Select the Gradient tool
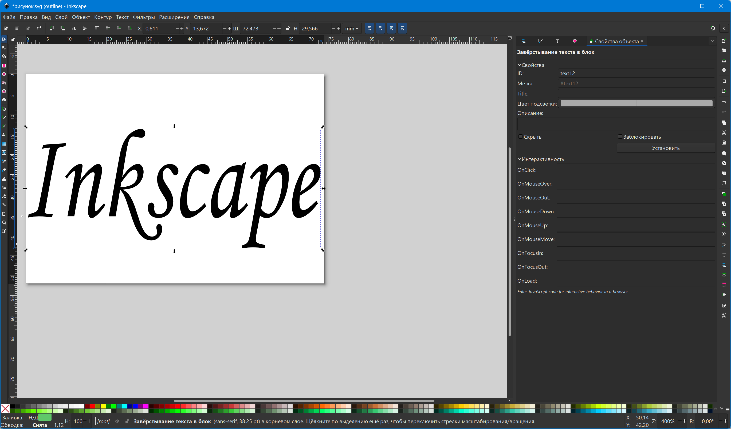The image size is (731, 429). coord(4,144)
